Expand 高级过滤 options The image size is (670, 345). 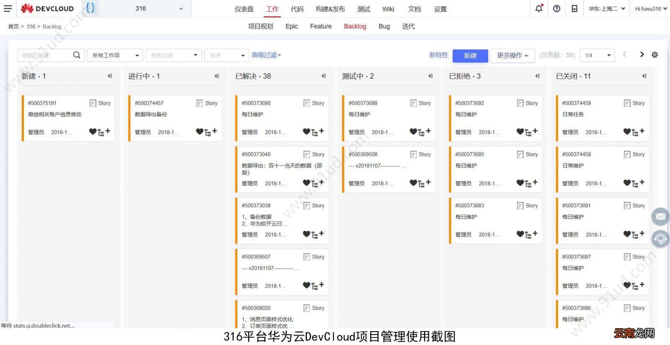tap(266, 55)
